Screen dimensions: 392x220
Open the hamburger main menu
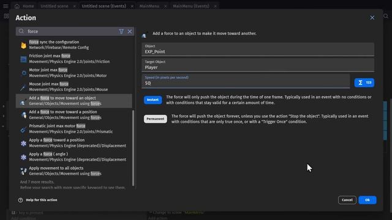click(6, 6)
